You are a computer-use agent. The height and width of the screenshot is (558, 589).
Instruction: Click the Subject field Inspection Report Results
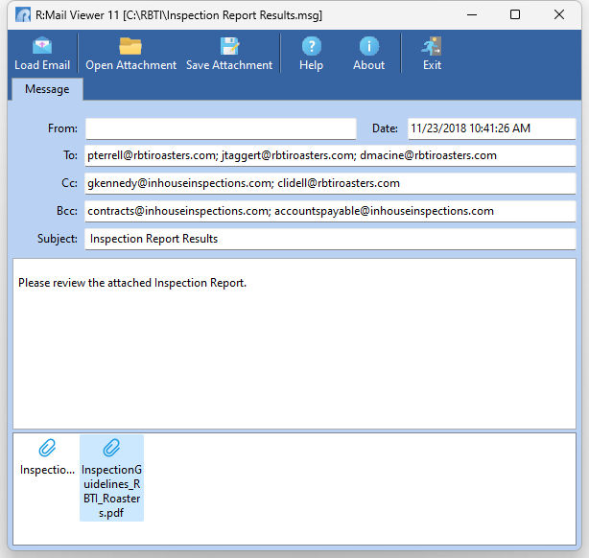(330, 239)
